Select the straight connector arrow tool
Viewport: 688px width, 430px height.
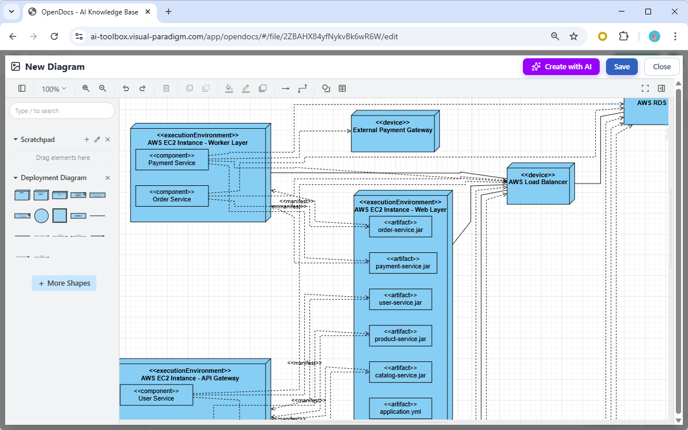(285, 88)
